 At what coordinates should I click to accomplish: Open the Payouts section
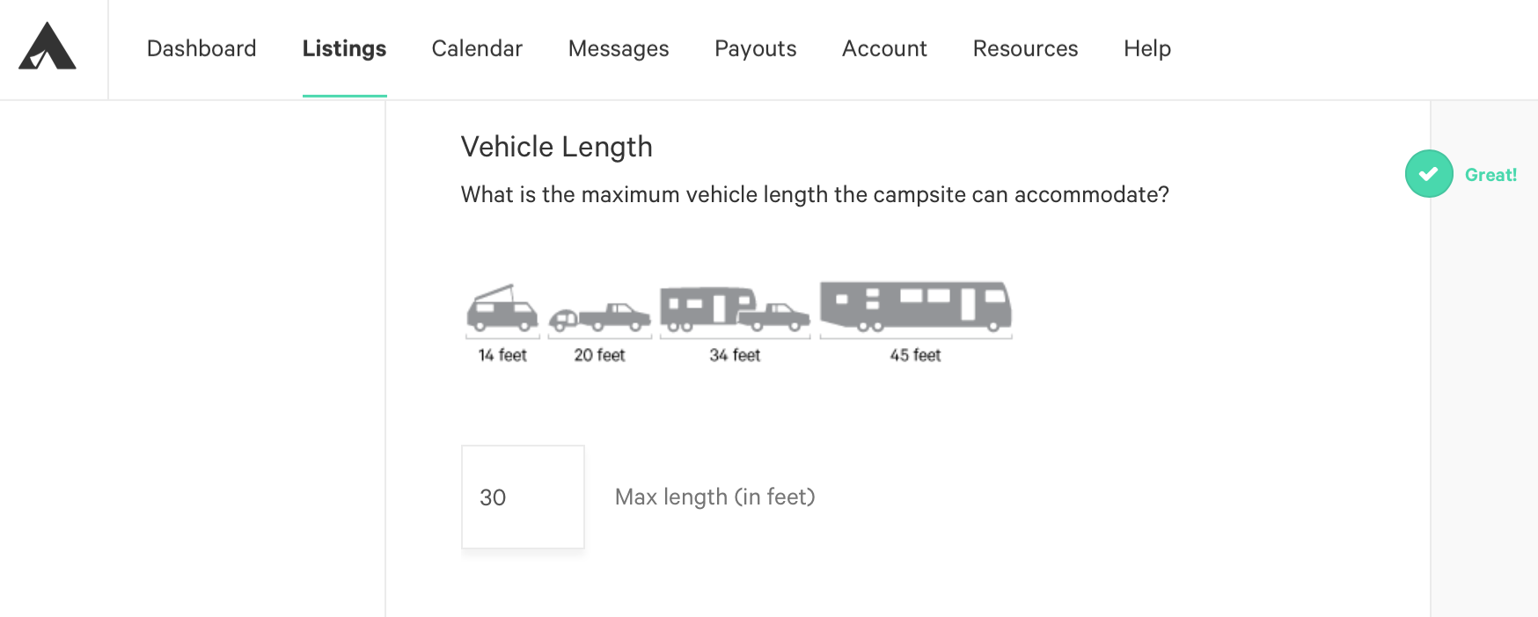pos(756,48)
